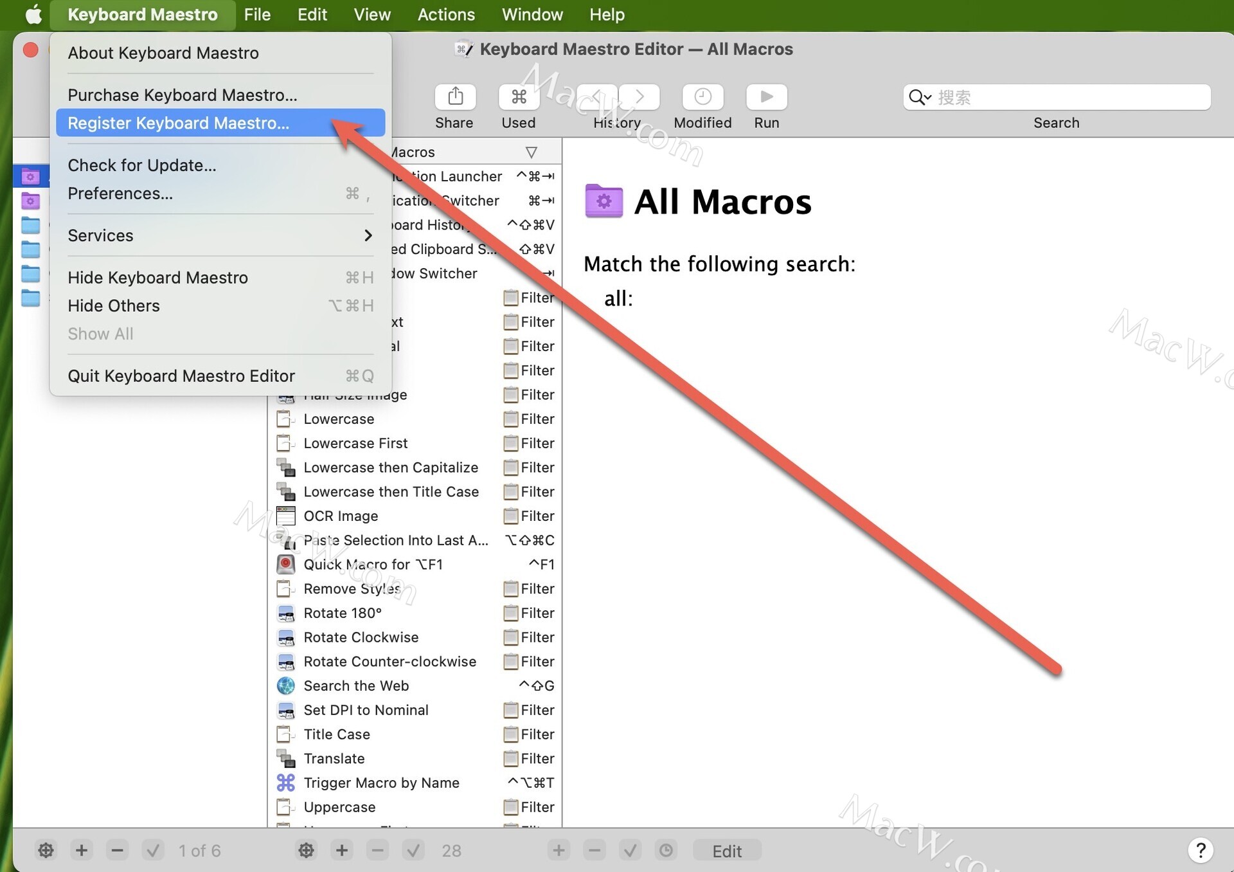The image size is (1234, 872).
Task: Select the Translate macro
Action: [x=415, y=759]
